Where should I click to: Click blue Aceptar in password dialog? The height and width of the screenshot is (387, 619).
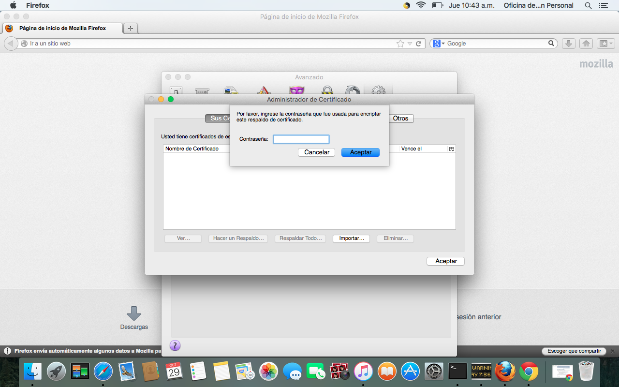click(361, 152)
